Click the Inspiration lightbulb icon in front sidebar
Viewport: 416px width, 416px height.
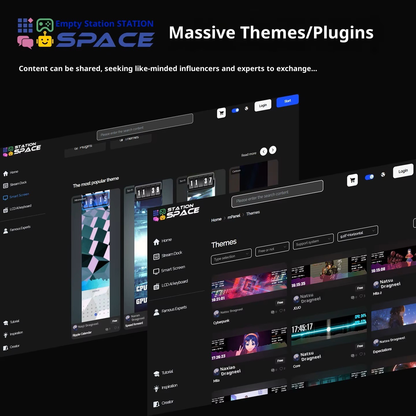click(156, 389)
